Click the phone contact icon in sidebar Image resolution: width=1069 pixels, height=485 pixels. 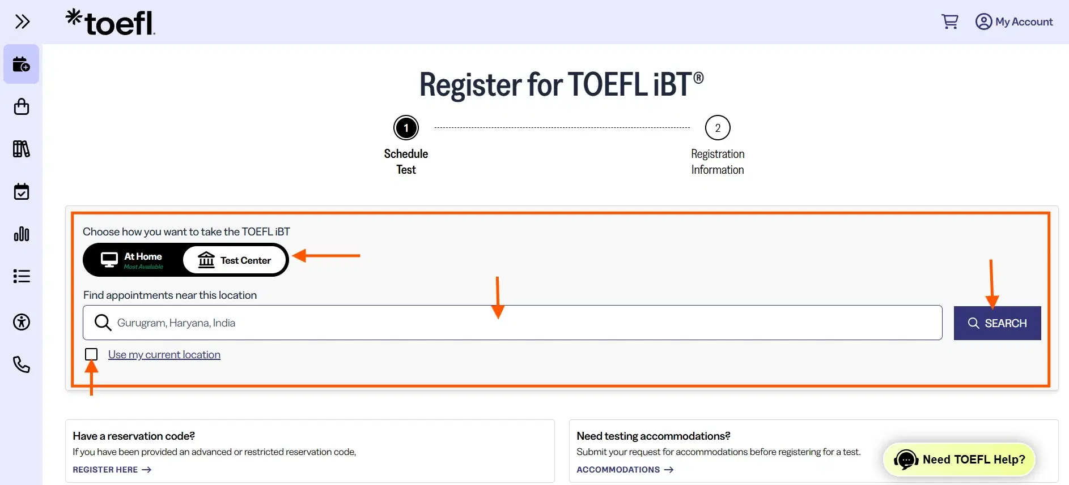point(22,364)
